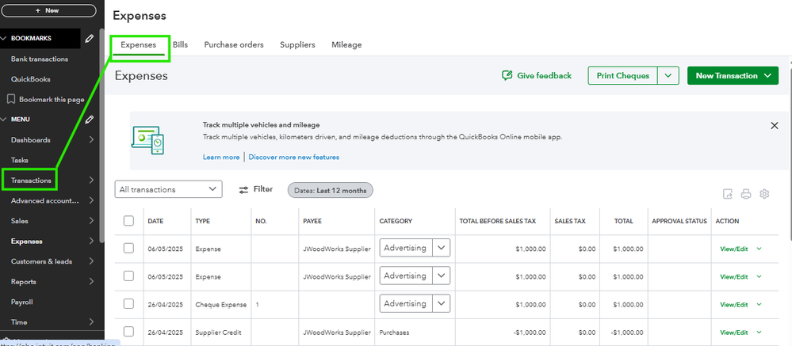Switch to the Bills tab
The width and height of the screenshot is (792, 346).
pos(180,45)
